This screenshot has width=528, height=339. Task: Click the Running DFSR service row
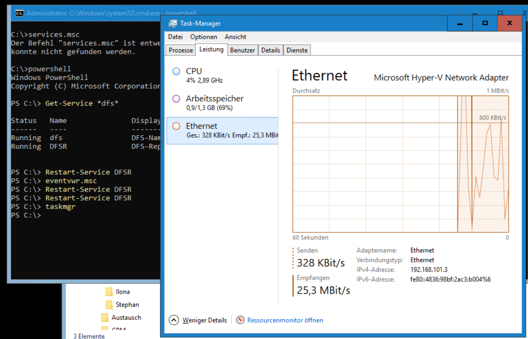pyautogui.click(x=86, y=146)
